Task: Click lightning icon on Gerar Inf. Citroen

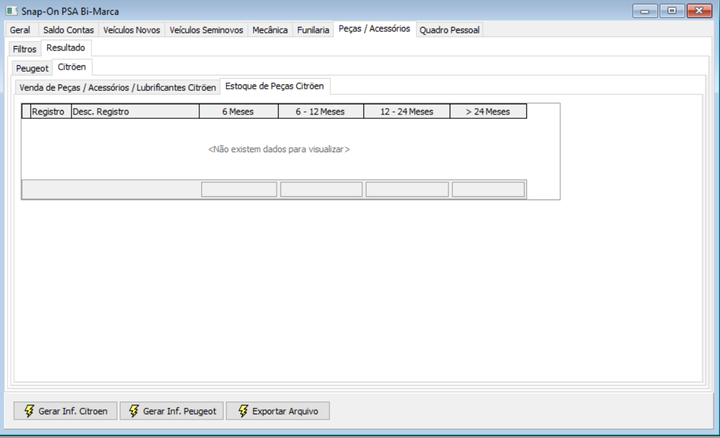Action: [29, 411]
